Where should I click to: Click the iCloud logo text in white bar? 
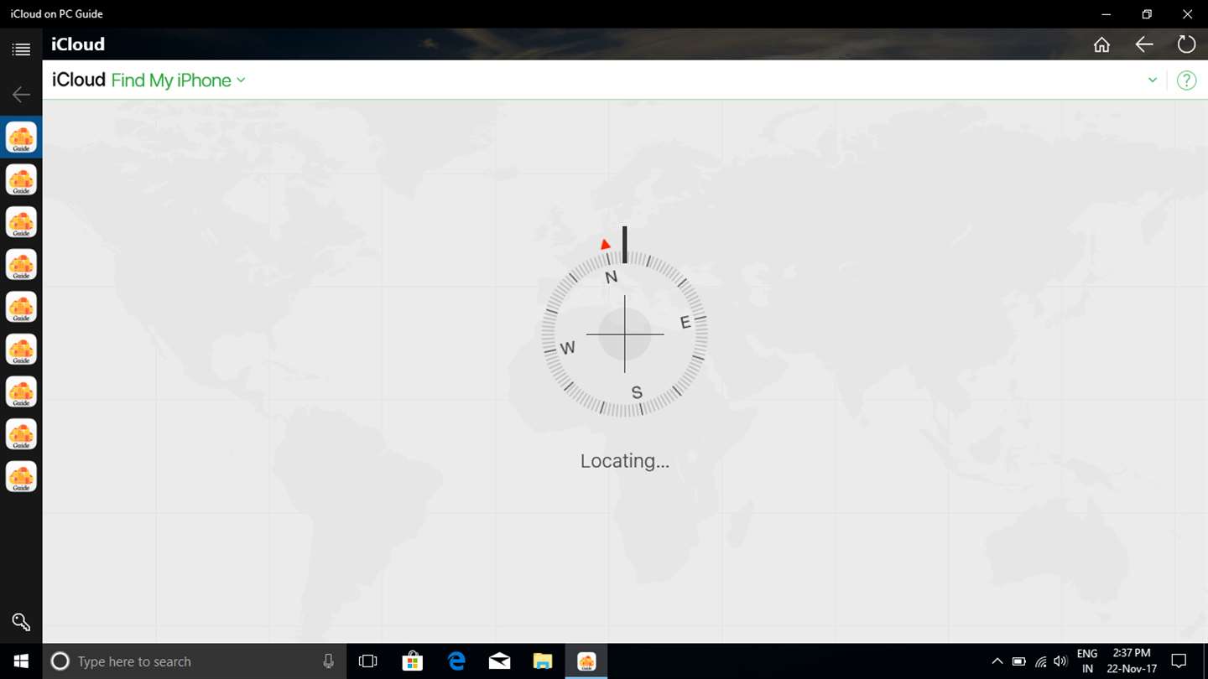point(79,80)
